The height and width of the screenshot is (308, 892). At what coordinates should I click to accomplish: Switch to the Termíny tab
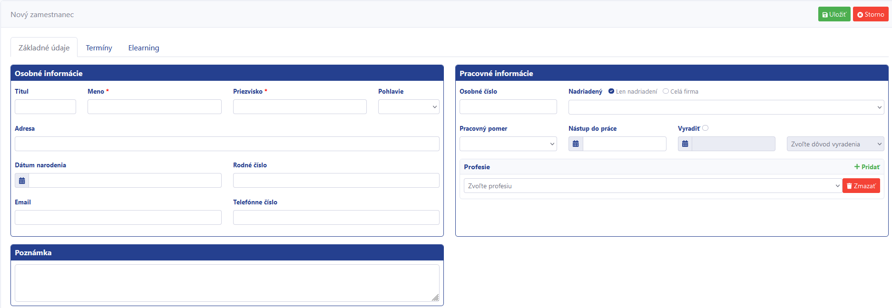pyautogui.click(x=99, y=48)
